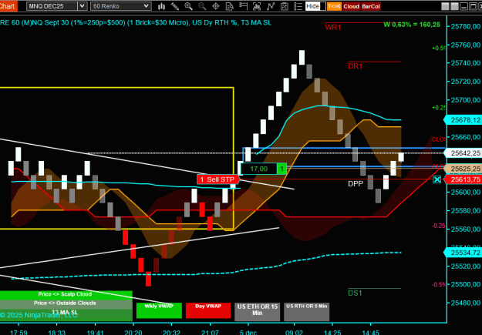Screen dimensions: 482x335
Task: Click the zoom in magnifier icon
Action: click(x=188, y=6)
